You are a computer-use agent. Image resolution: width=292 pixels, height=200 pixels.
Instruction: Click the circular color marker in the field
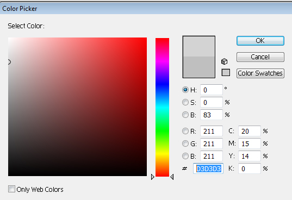[x=9, y=62]
